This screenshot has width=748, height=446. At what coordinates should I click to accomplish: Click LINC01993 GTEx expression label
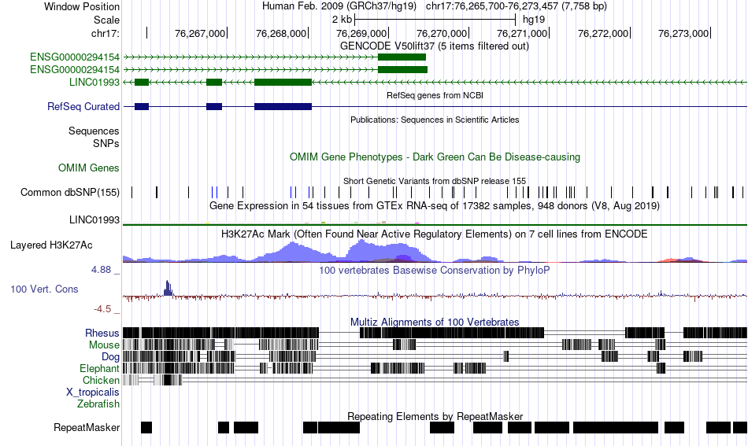(94, 219)
